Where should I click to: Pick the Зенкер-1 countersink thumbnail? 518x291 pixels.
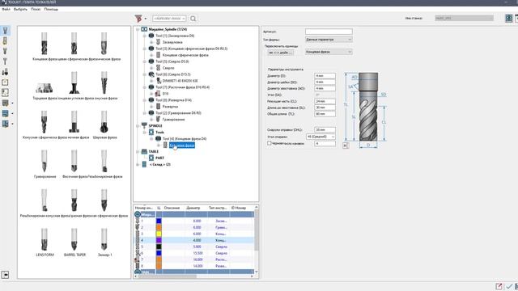tap(104, 239)
